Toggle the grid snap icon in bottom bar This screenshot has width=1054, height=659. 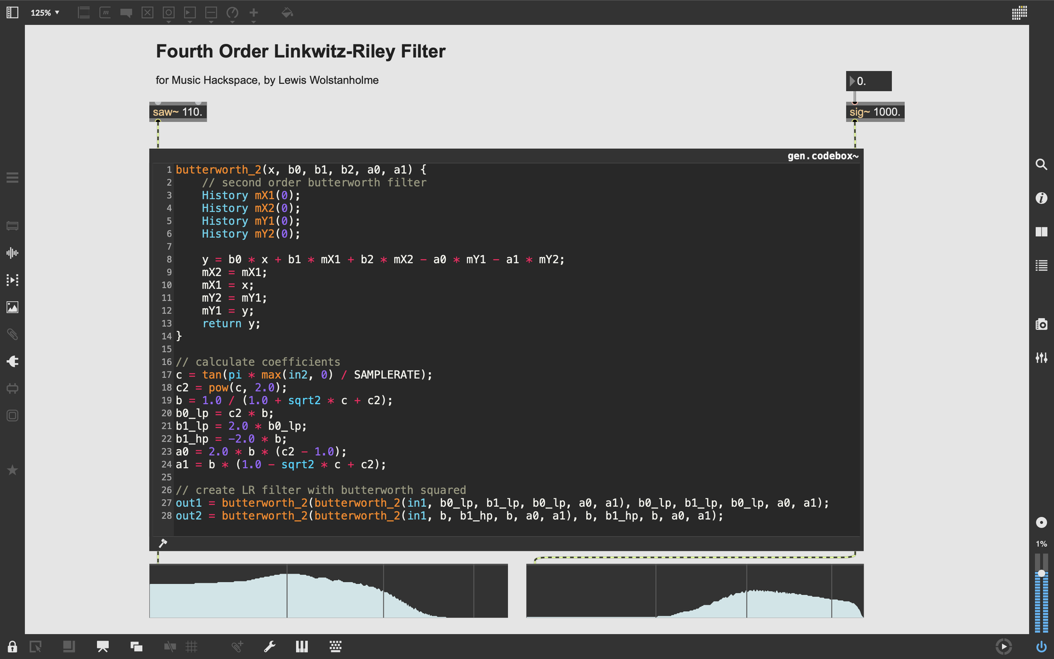point(192,646)
